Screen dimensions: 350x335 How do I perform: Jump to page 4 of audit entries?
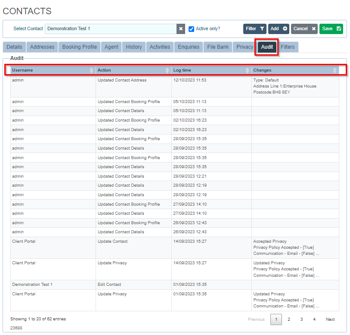pyautogui.click(x=314, y=319)
